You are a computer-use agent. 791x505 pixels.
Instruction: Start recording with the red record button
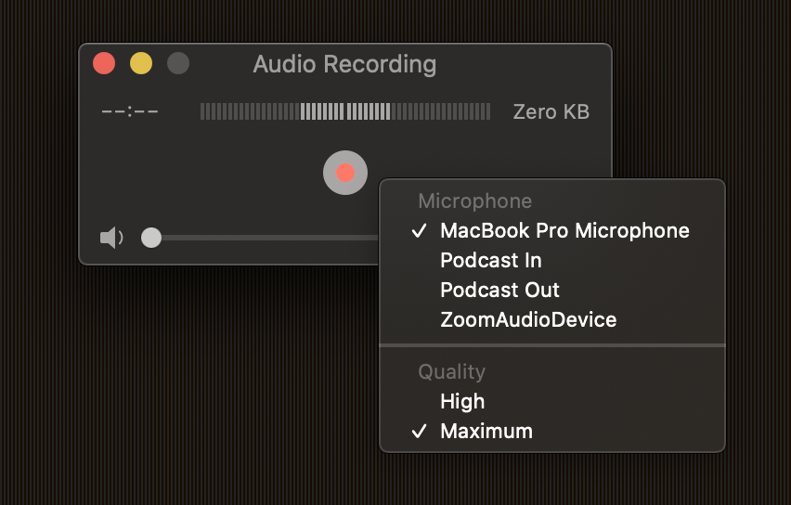(345, 173)
